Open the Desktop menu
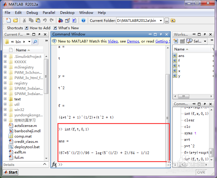The image size is (217, 178). [67, 13]
